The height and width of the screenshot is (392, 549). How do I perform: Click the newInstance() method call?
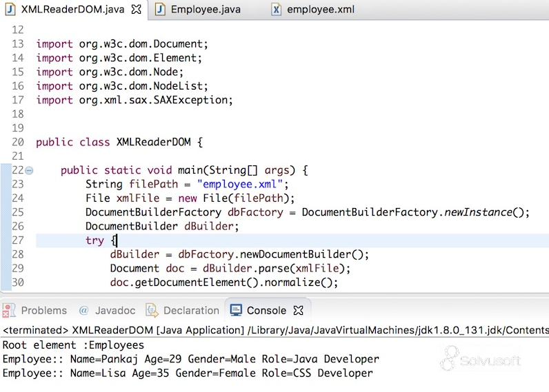click(x=483, y=212)
